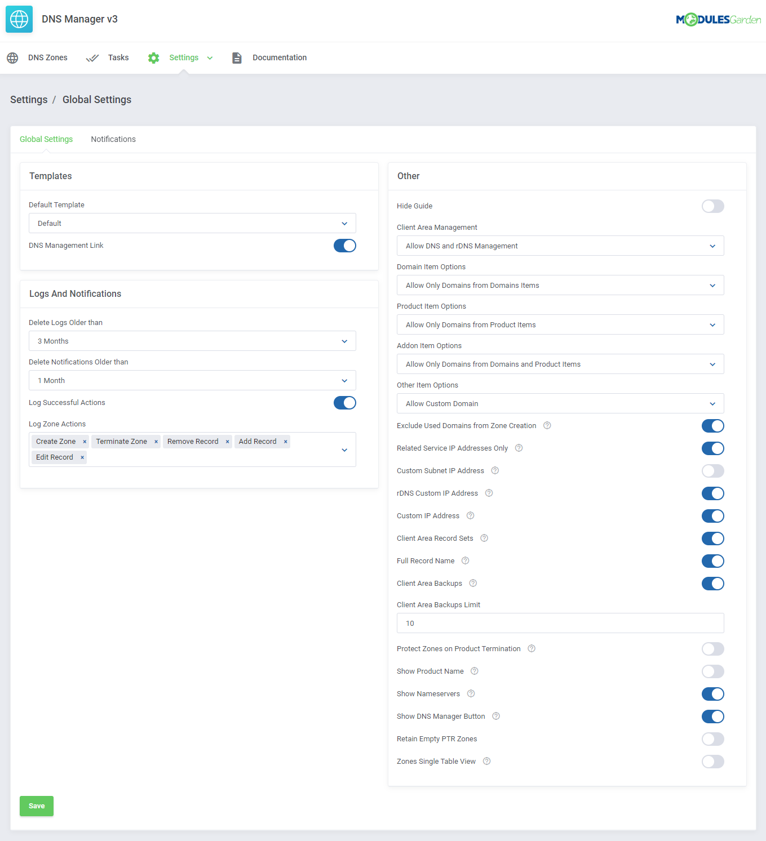Open help for Related Service IP Addresses
This screenshot has height=841, width=766.
[519, 448]
